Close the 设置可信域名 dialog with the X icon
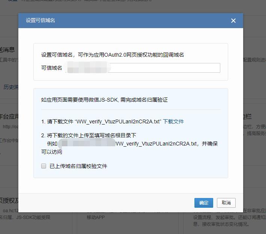 (x=233, y=21)
